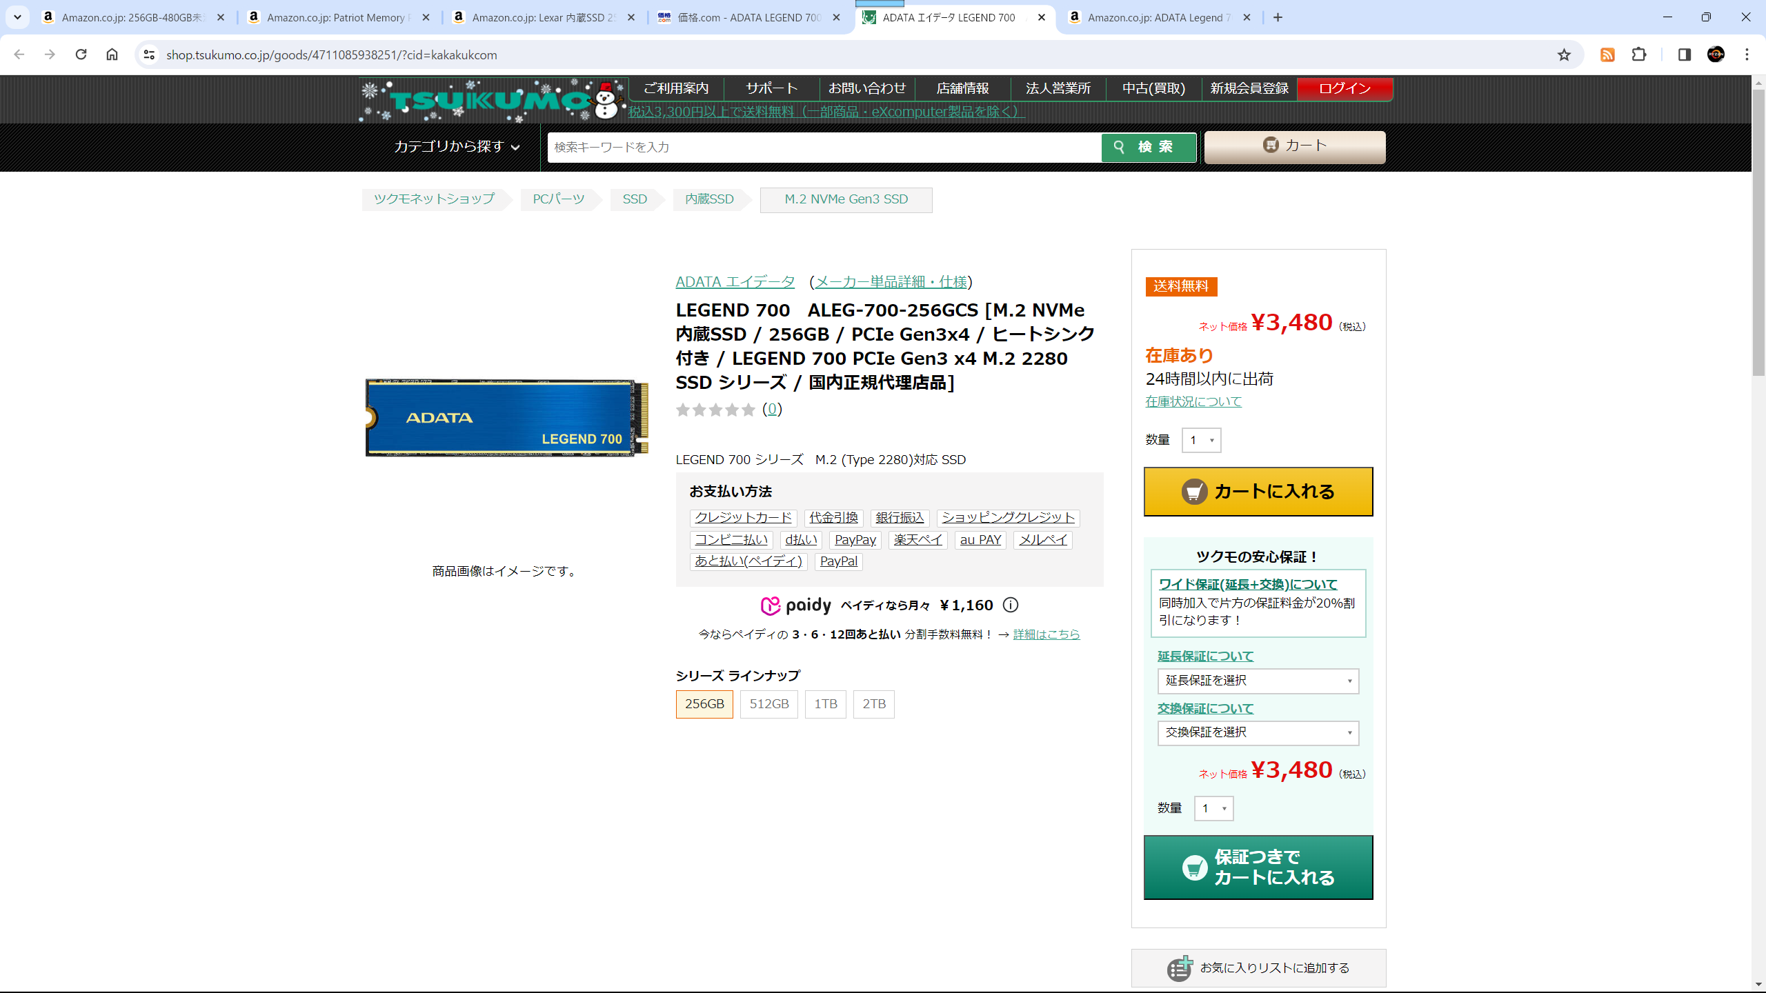The width and height of the screenshot is (1766, 993).
Task: Reload the current page
Action: 81,54
